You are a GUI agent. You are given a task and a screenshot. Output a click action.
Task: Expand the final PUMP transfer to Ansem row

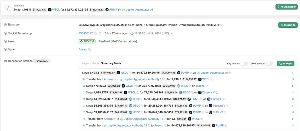pos(293,126)
